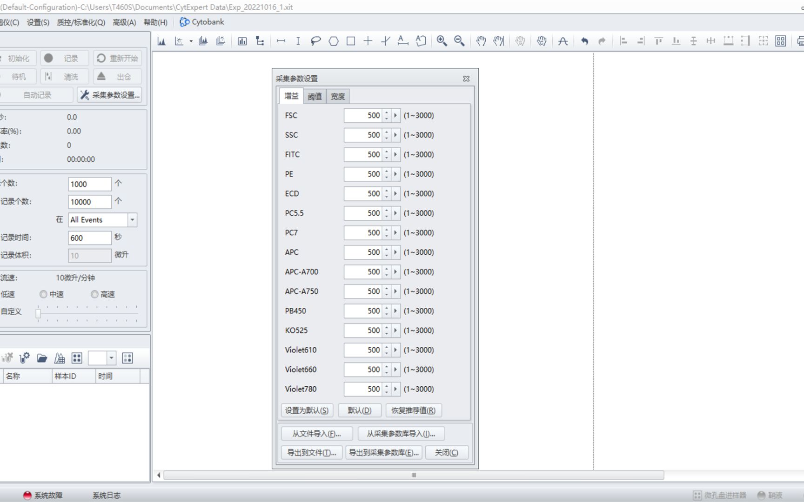
Task: Select the lasso gate tool
Action: 315,41
